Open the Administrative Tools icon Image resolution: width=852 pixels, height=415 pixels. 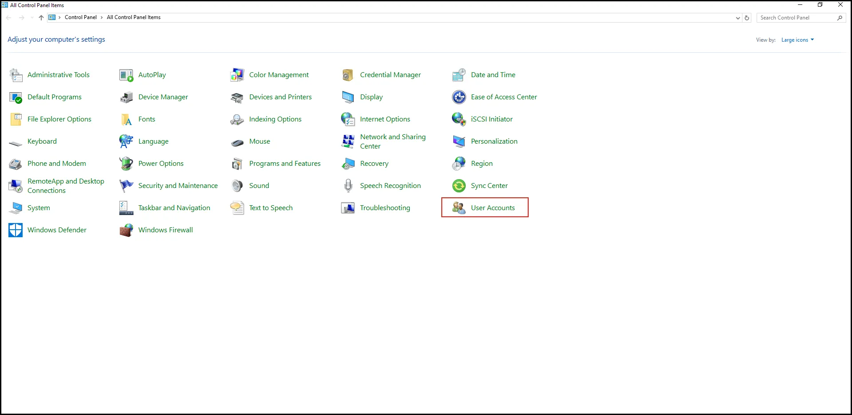point(16,75)
